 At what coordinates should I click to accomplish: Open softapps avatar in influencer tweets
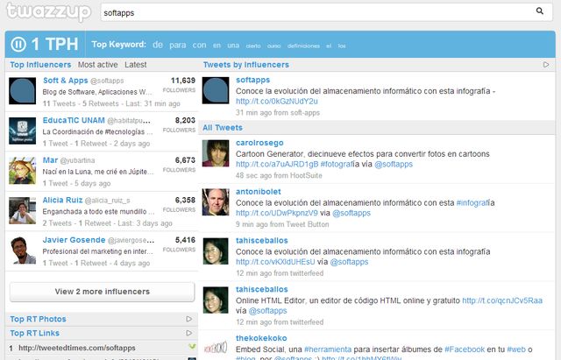tap(216, 90)
